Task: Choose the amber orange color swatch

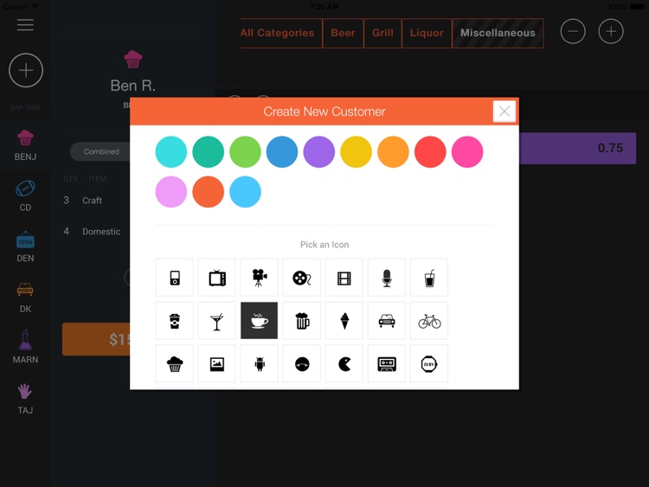Action: pos(393,152)
